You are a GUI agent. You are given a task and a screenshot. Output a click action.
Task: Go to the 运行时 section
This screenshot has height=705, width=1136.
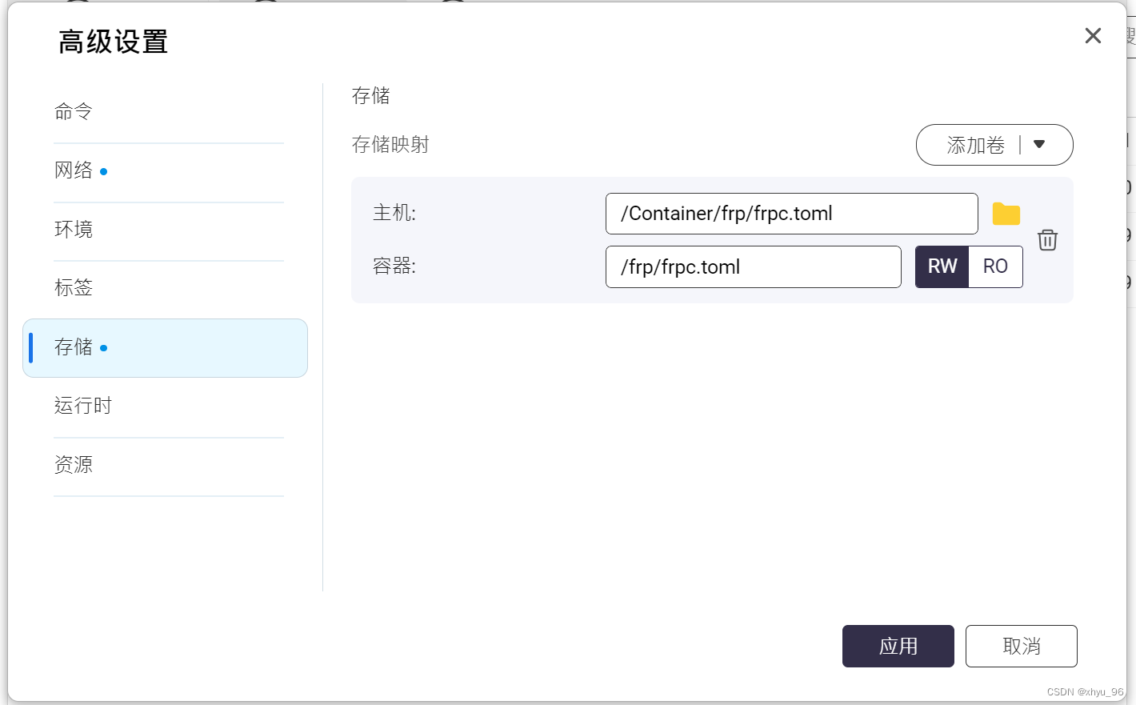(x=82, y=406)
